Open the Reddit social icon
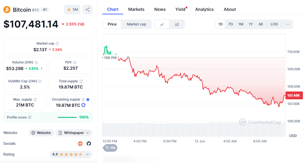The height and width of the screenshot is (163, 305). pos(80,143)
